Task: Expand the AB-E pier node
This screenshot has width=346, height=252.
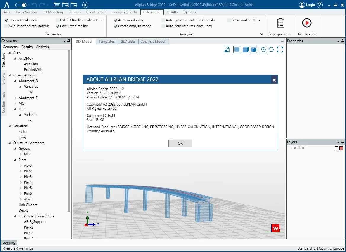Action: [x=20, y=199]
